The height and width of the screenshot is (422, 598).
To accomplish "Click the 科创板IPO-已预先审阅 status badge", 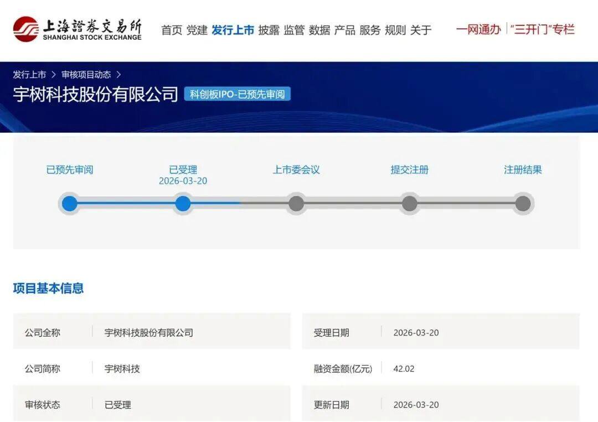I will (x=238, y=94).
